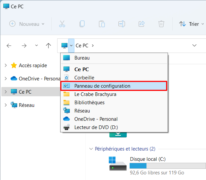Select Réseau in navigation pane
The width and height of the screenshot is (206, 180).
27,105
